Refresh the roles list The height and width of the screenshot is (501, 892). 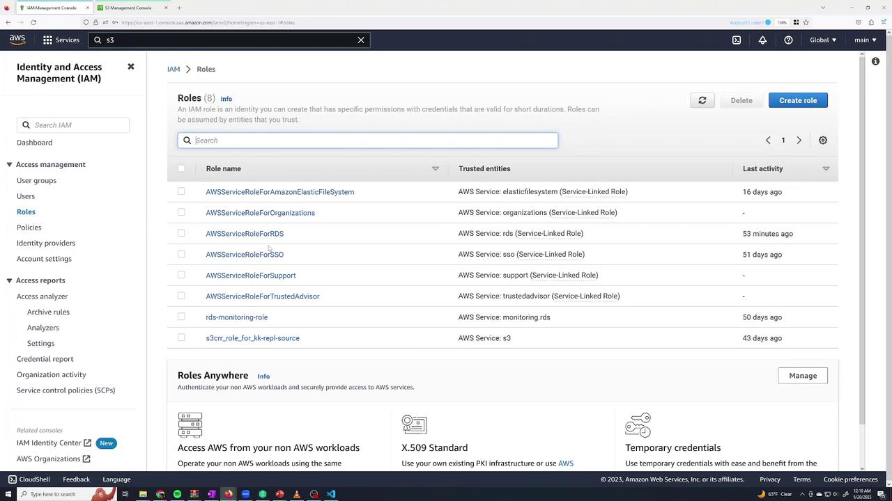(x=702, y=100)
